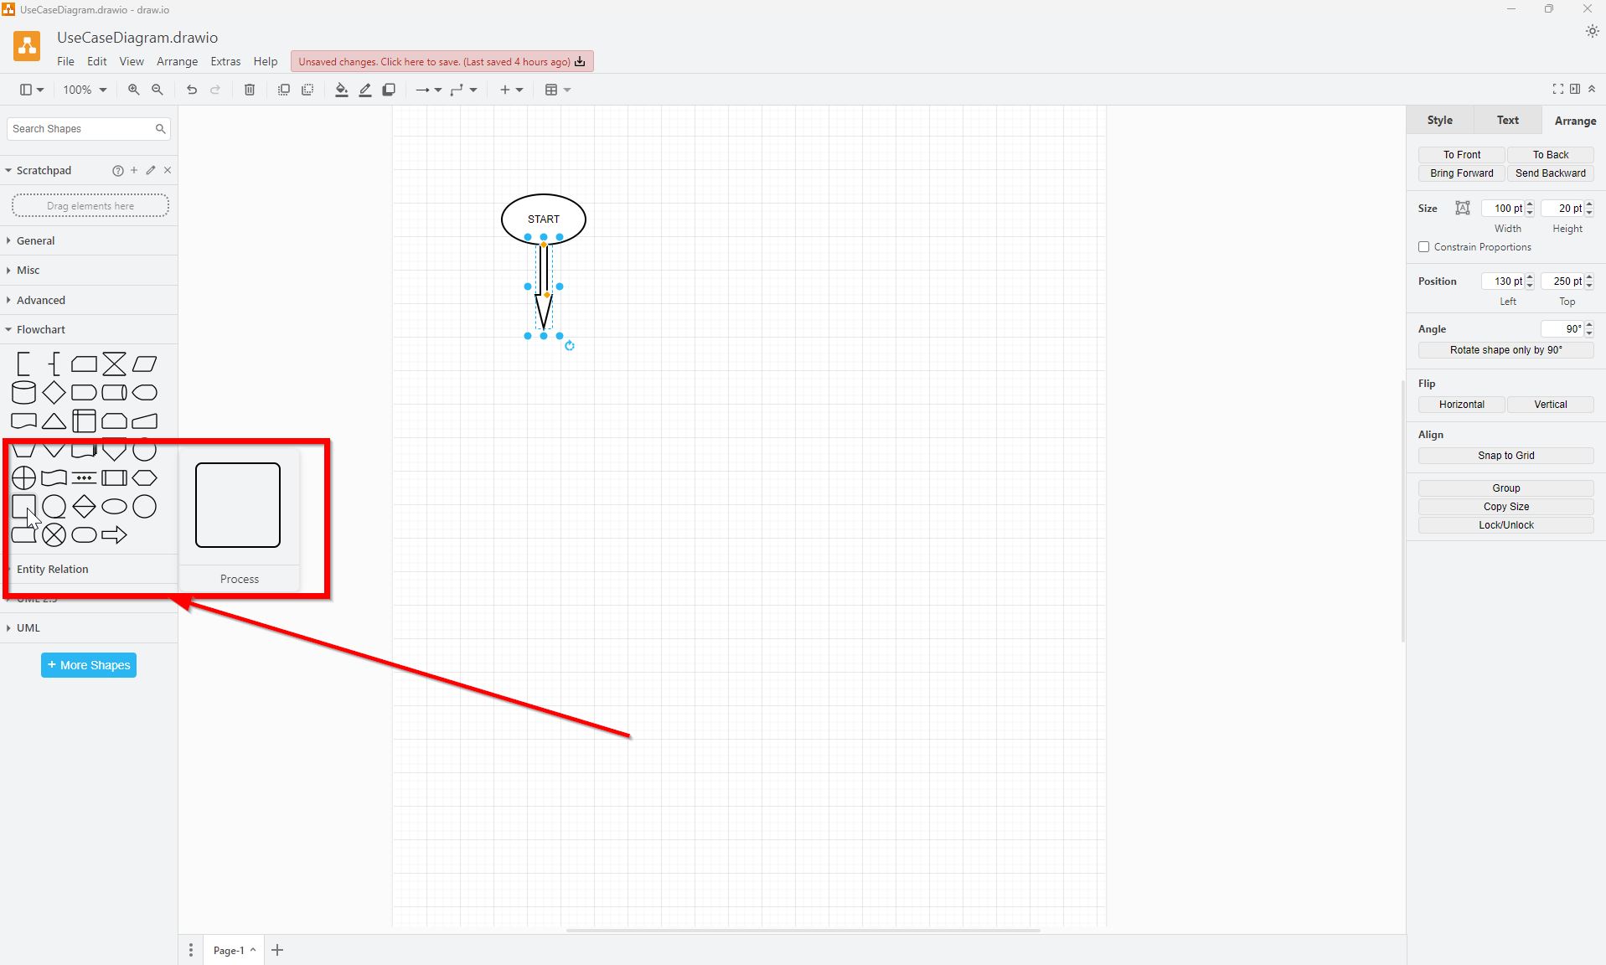The width and height of the screenshot is (1606, 965).
Task: Toggle the format panel icon
Action: pyautogui.click(x=1575, y=89)
